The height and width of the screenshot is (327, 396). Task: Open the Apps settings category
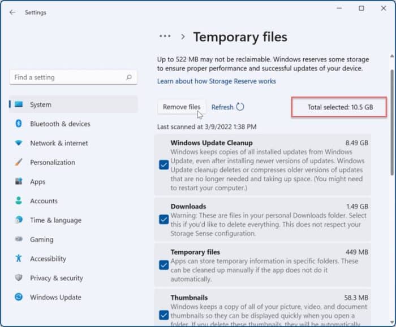coord(38,182)
